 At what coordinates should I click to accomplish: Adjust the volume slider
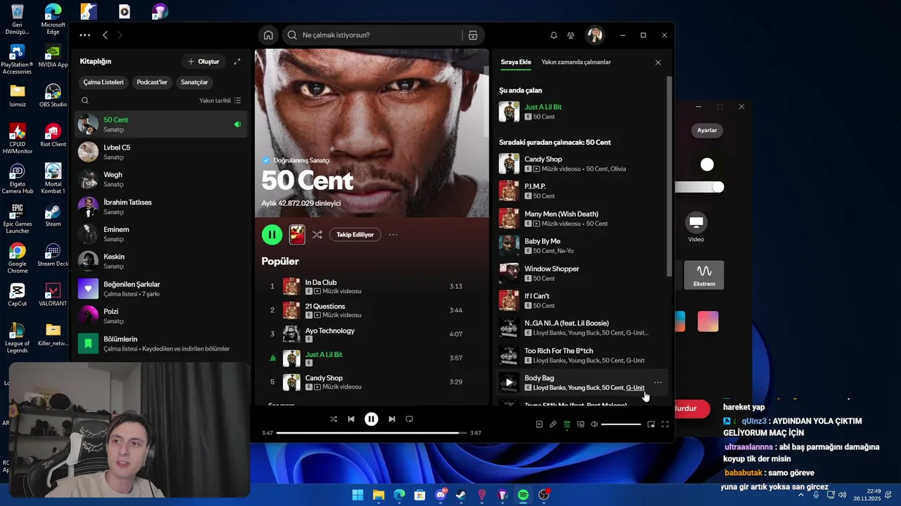[621, 424]
